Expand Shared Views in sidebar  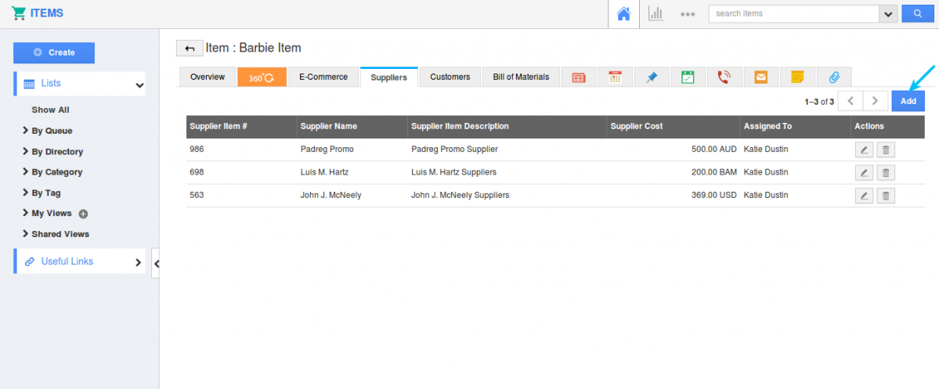(x=56, y=234)
